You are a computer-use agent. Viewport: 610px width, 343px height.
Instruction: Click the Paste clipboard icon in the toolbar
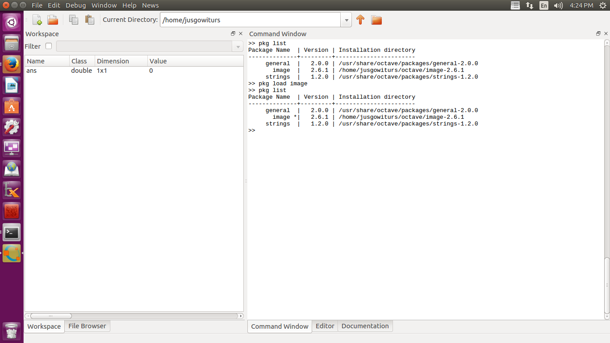pos(90,20)
